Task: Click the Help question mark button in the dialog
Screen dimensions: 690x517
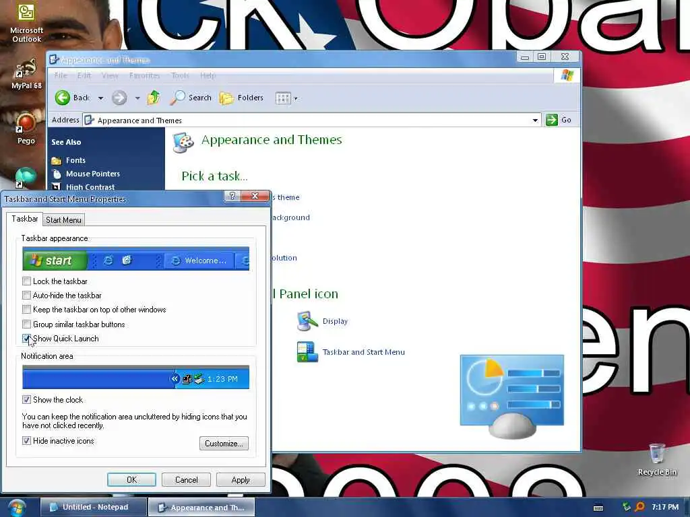Action: (x=232, y=196)
